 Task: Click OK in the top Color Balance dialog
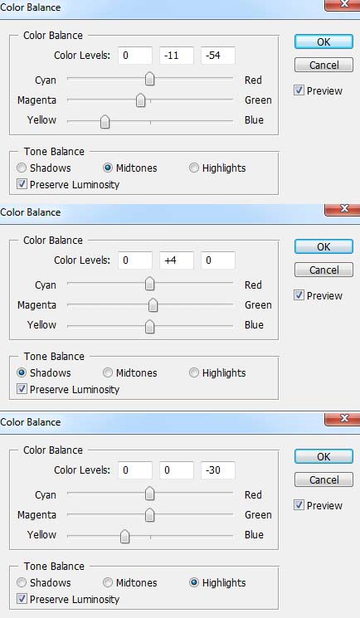pos(324,41)
